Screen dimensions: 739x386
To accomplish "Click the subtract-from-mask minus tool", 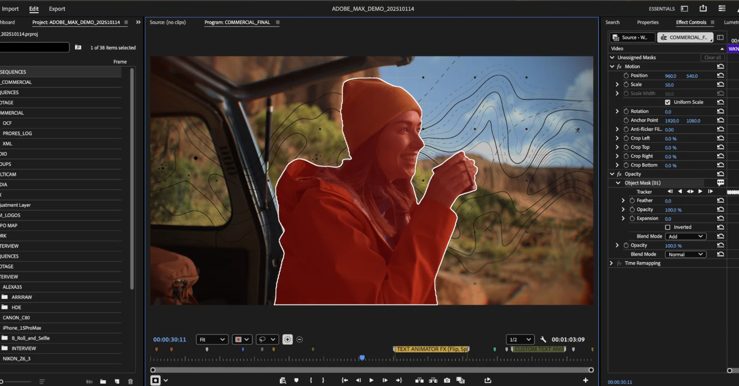I will click(300, 339).
